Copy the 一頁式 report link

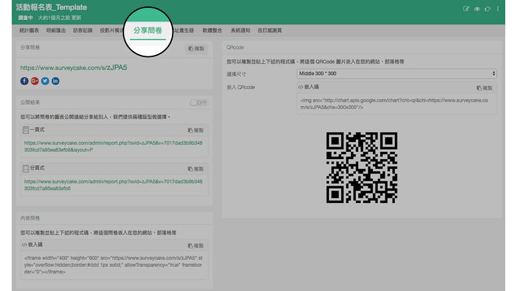[196, 131]
